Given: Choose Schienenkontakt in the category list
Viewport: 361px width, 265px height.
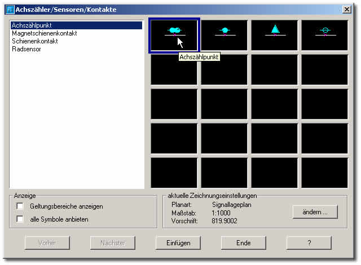Looking at the screenshot, I should (76, 41).
